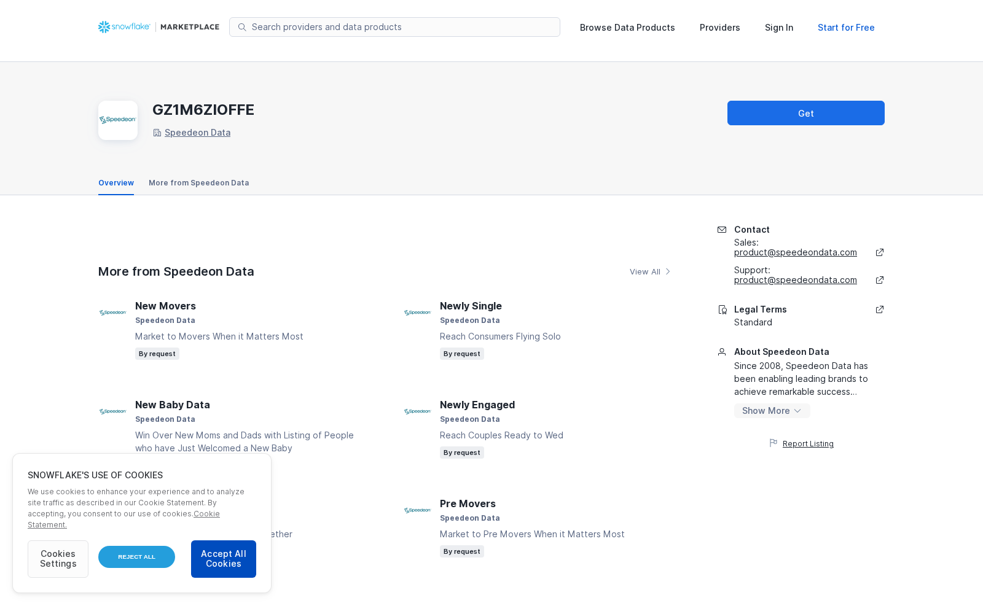
Task: Click the Report Listing link
Action: (x=808, y=444)
